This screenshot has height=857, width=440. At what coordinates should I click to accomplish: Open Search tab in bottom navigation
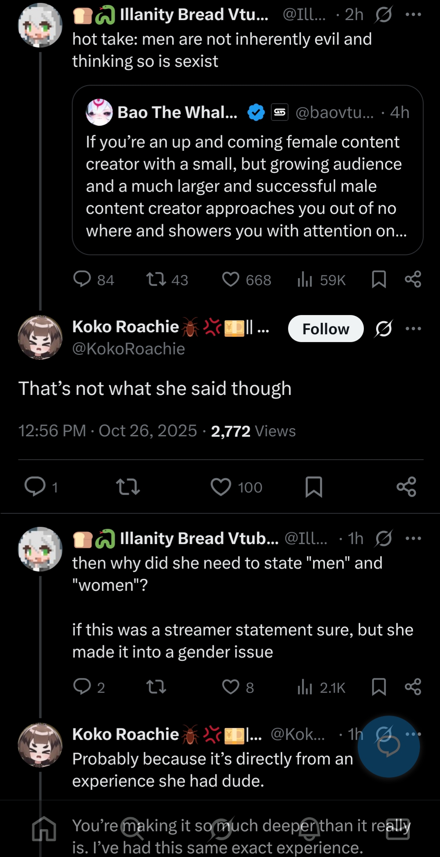click(132, 828)
